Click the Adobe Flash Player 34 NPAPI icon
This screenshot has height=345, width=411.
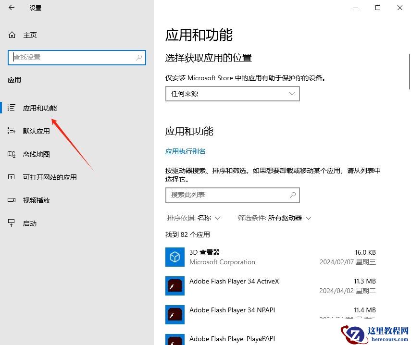coord(174,315)
